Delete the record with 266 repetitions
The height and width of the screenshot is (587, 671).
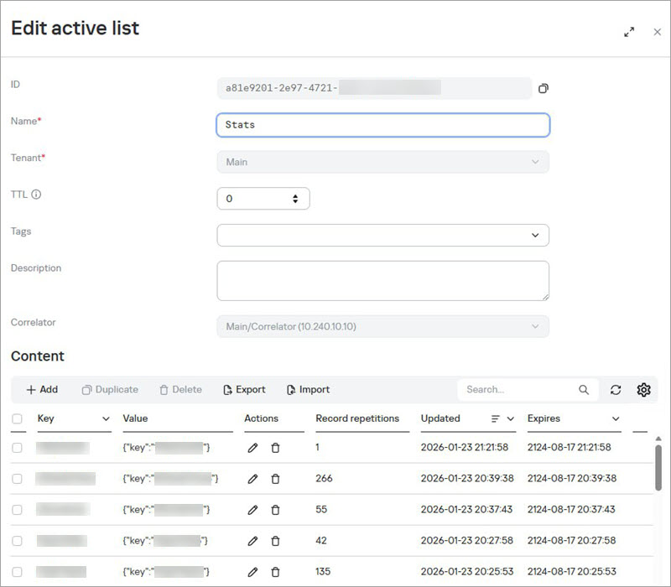pyautogui.click(x=275, y=479)
